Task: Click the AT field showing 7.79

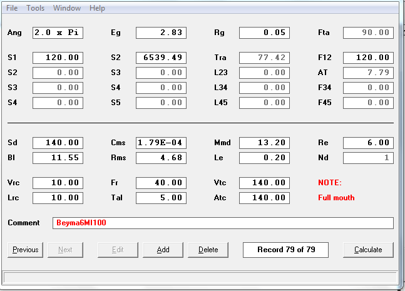Action: 368,73
